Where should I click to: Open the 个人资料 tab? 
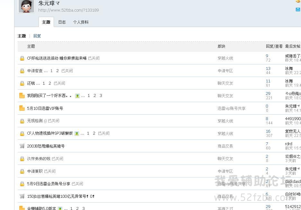click(x=81, y=22)
